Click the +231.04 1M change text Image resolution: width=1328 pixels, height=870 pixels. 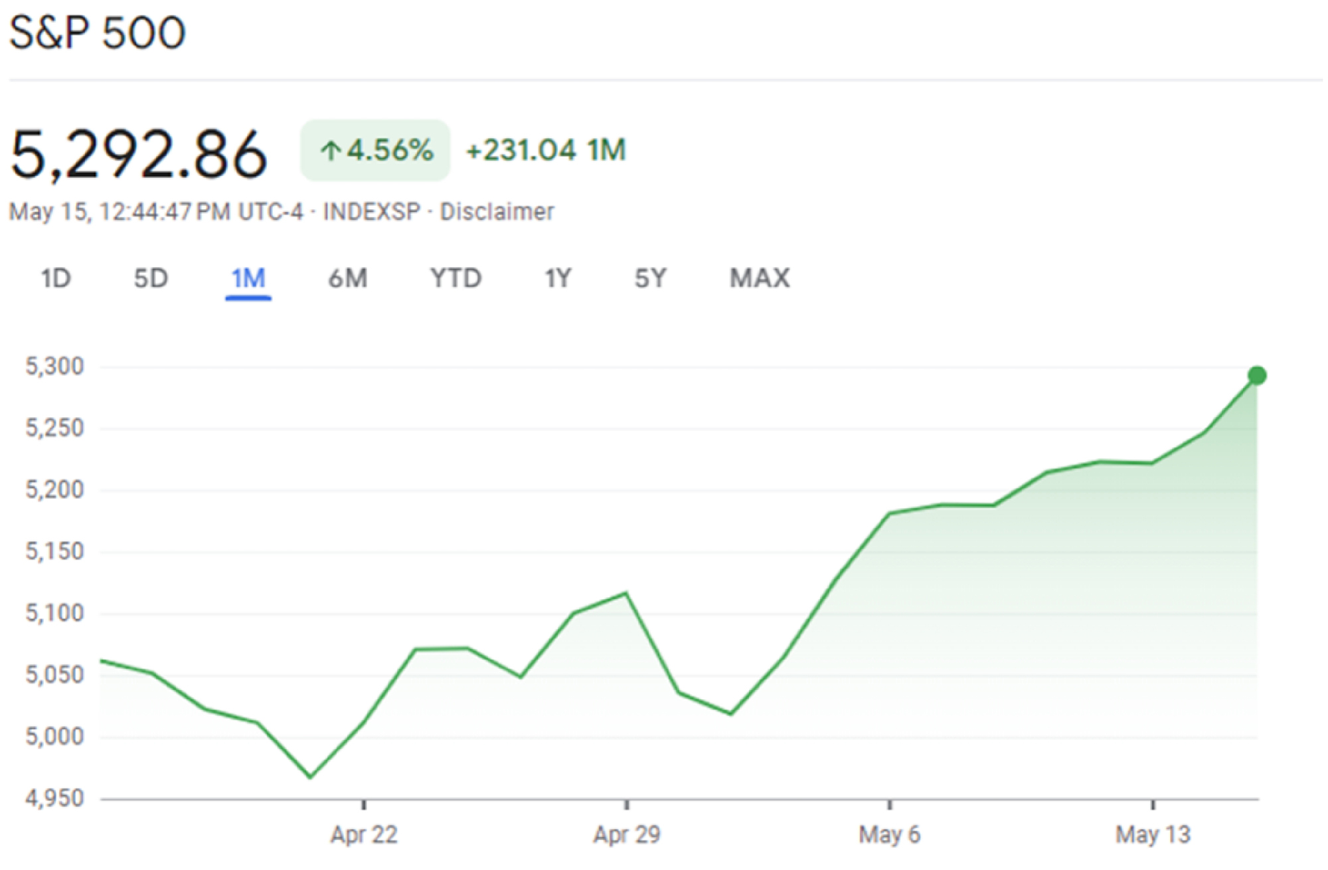pyautogui.click(x=546, y=150)
